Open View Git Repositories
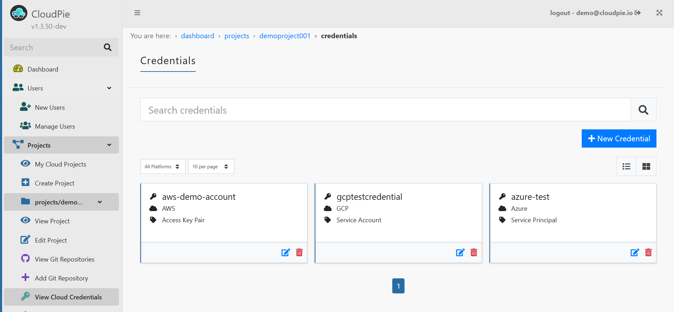674x312 pixels. (61, 259)
